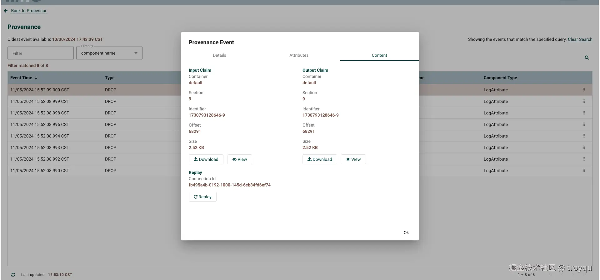The width and height of the screenshot is (600, 280).
Task: View the Output Claim content
Action: (353, 159)
